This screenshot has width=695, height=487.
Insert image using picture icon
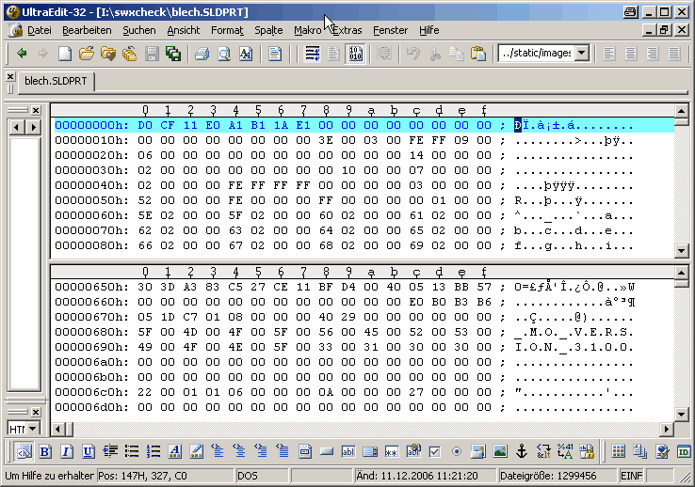point(500,451)
